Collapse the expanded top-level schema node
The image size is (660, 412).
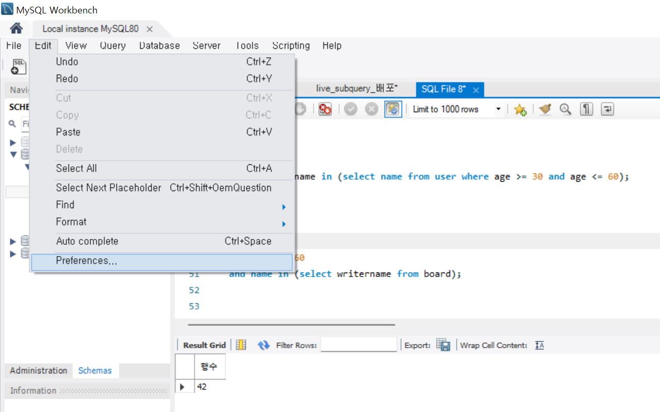tap(13, 154)
